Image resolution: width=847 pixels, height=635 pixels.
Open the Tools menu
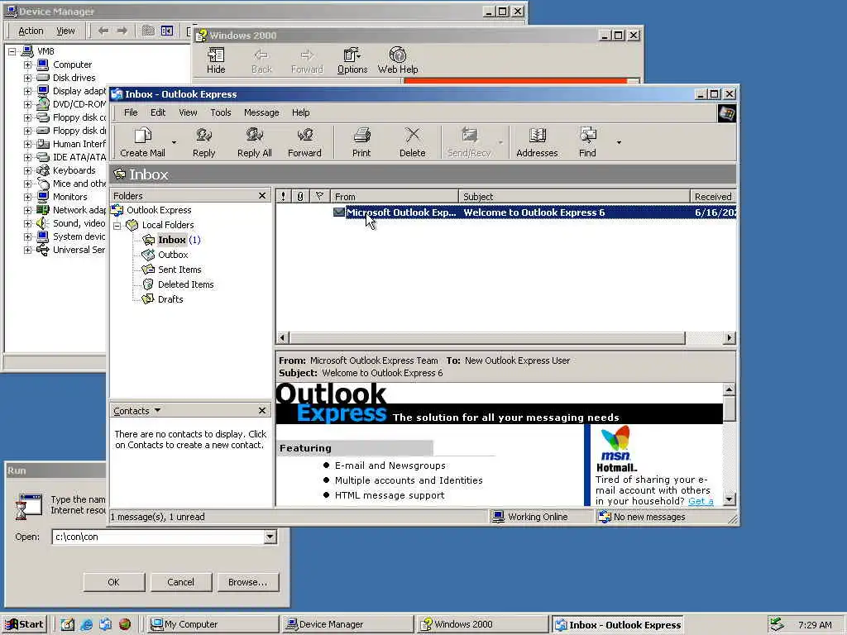pos(220,112)
